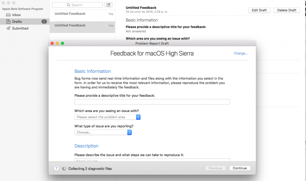Focus the Search field
Screen dimensions: 306x181
tap(77, 5)
